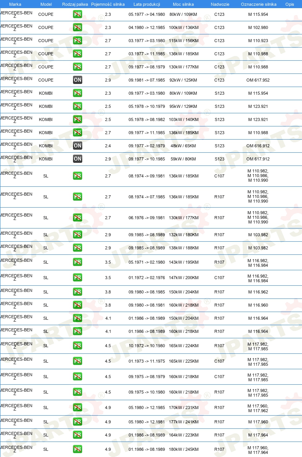Click power value 92kW / 125KM
This screenshot has height=457, width=302.
pyautogui.click(x=183, y=80)
